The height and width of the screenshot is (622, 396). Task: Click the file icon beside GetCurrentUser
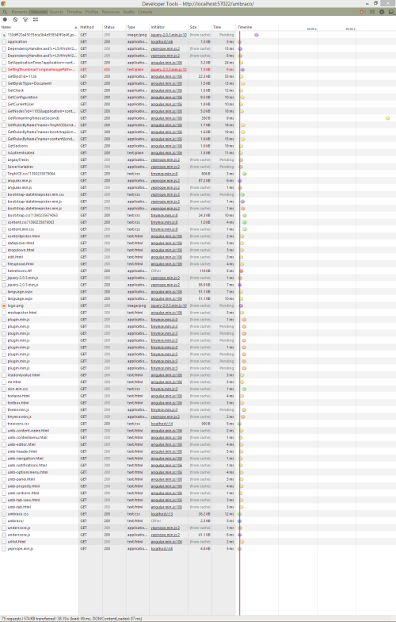4,105
